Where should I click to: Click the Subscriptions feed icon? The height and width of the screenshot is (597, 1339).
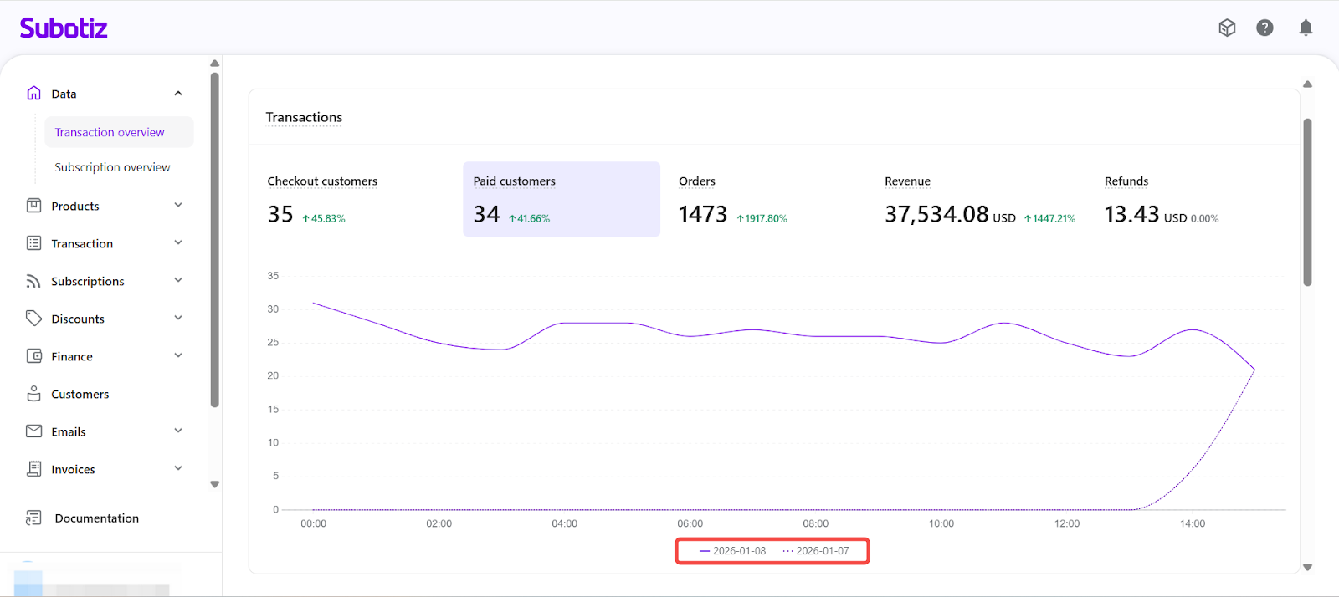click(x=33, y=281)
